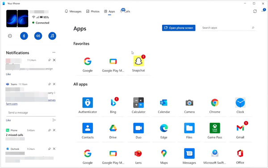Pin the 11:24am notification
Viewport: 268px width, 168px height.
[50, 60]
